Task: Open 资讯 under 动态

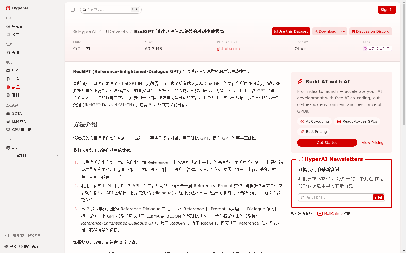Action: tap(15, 52)
